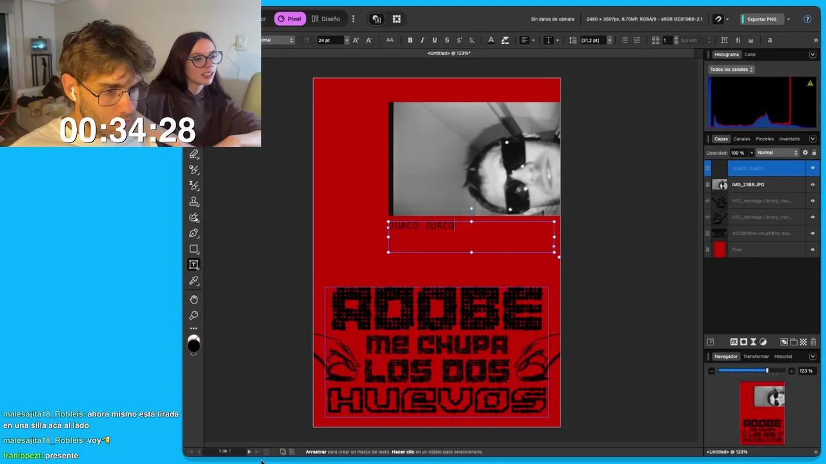Open the Todos los canales dropdown
This screenshot has height=464, width=826.
(731, 70)
